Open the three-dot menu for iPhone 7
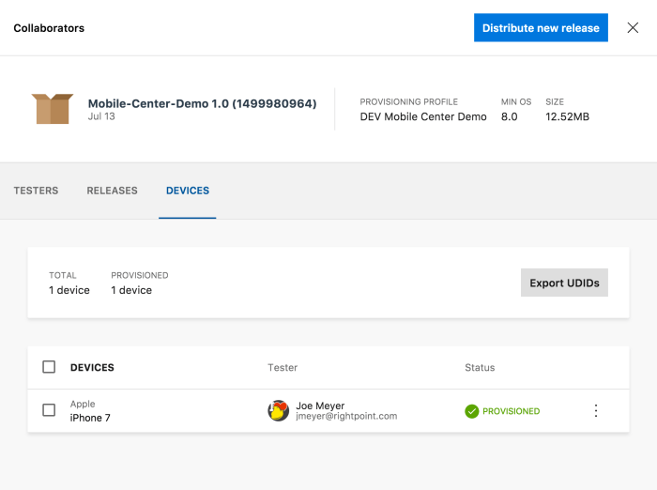657x490 pixels. (595, 411)
